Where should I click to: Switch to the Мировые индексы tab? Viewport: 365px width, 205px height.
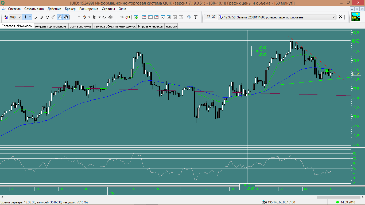(151, 26)
